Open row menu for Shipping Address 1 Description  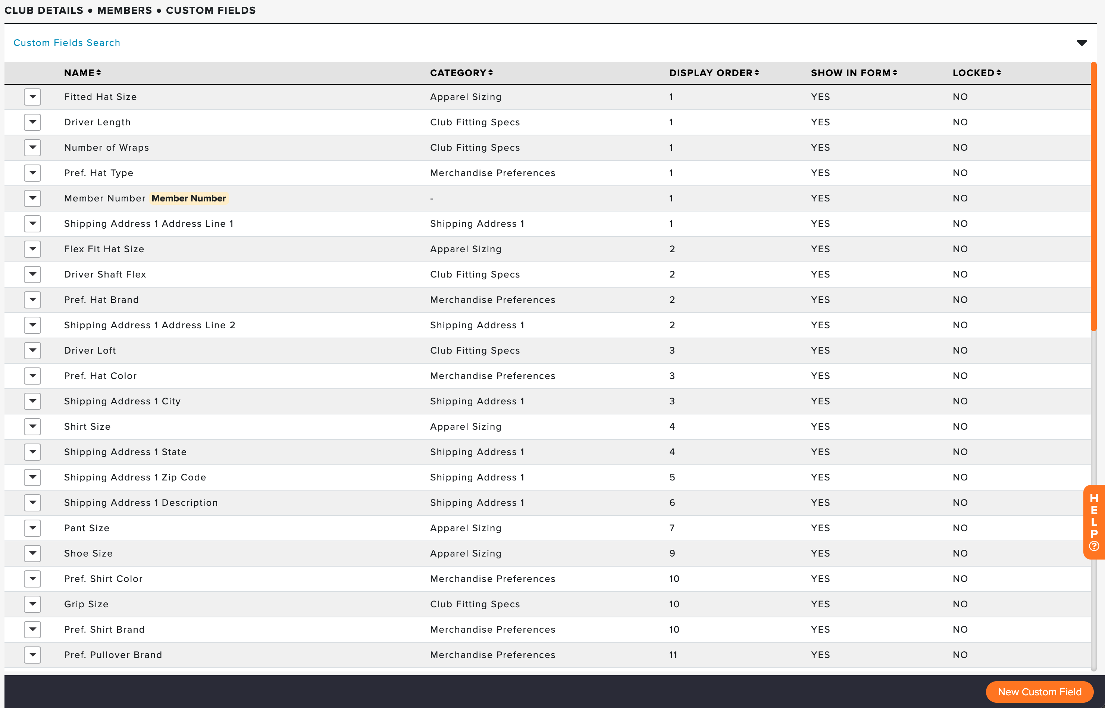32,503
